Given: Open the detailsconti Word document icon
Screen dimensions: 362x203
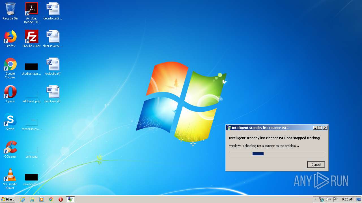Looking at the screenshot, I should click(x=53, y=11).
